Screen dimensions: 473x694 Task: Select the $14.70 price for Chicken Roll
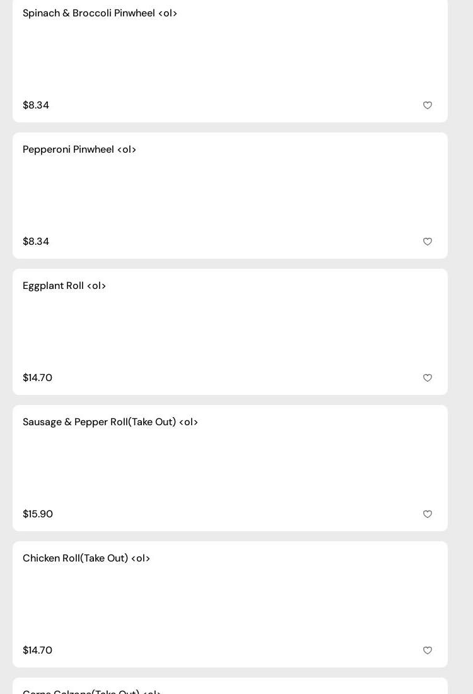point(37,650)
